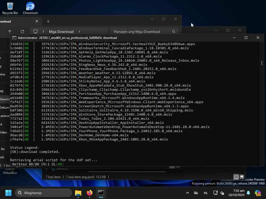Open the volume tray icon
Viewport: 266px width, 199px height.
[x=222, y=193]
